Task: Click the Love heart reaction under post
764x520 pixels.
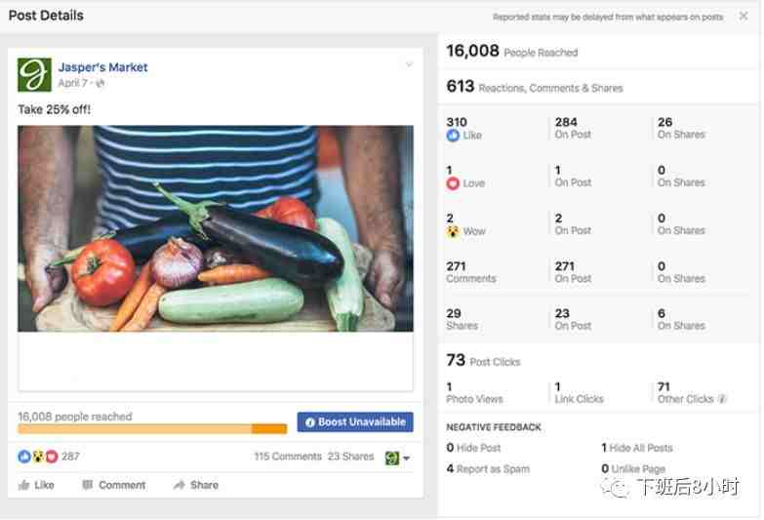Action: [x=52, y=457]
